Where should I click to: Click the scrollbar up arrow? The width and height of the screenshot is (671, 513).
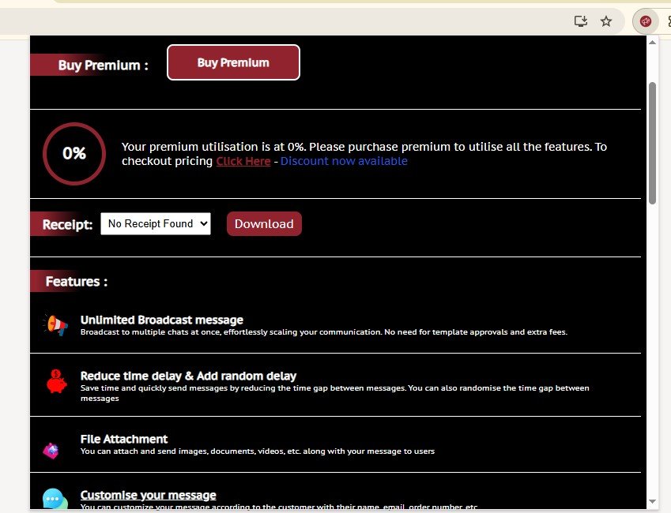652,45
